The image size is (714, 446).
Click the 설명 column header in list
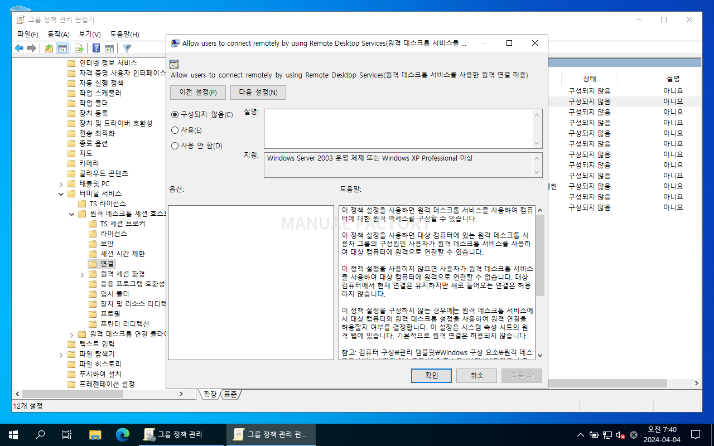click(673, 79)
